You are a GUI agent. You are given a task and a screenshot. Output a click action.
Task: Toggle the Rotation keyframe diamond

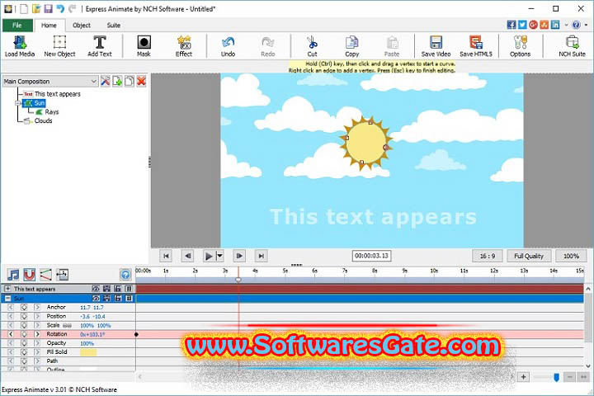point(24,334)
